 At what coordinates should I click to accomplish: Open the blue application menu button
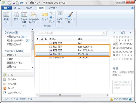click(7, 8)
